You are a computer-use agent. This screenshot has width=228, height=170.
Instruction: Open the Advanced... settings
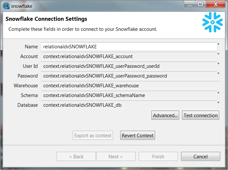[165, 115]
